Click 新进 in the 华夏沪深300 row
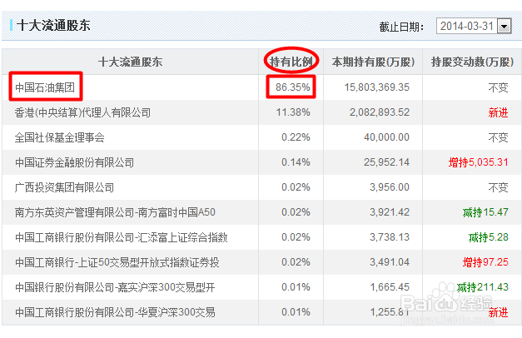The width and height of the screenshot is (522, 338). [499, 312]
